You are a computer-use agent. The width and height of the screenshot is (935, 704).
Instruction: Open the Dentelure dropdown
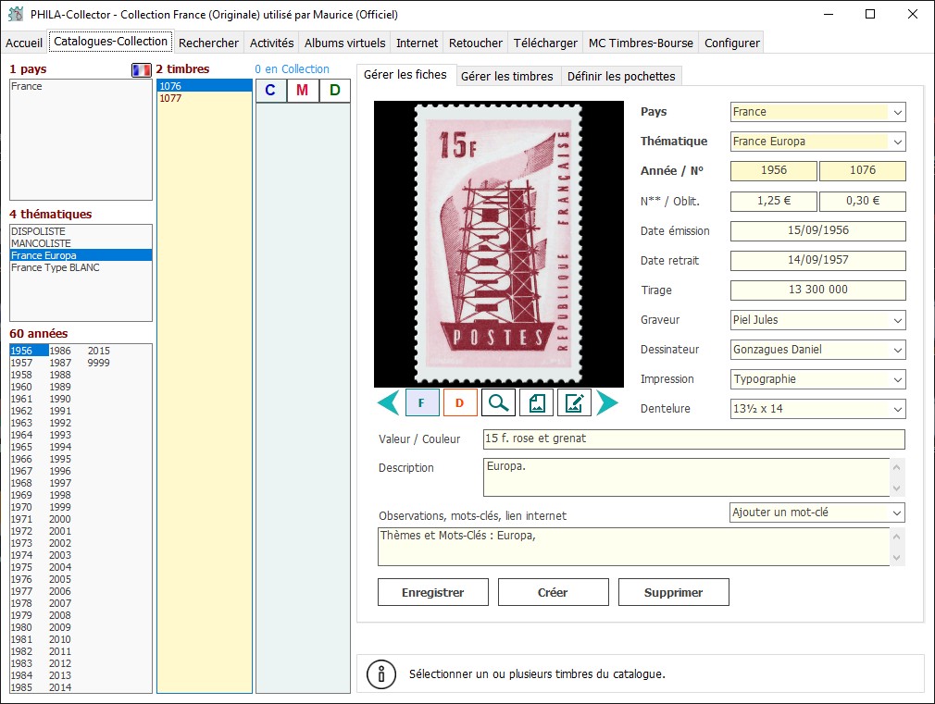coord(897,409)
